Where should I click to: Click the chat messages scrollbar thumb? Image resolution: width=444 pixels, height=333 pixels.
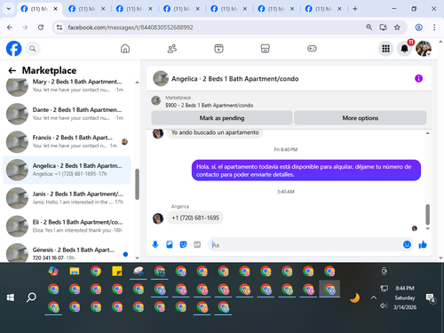427,214
